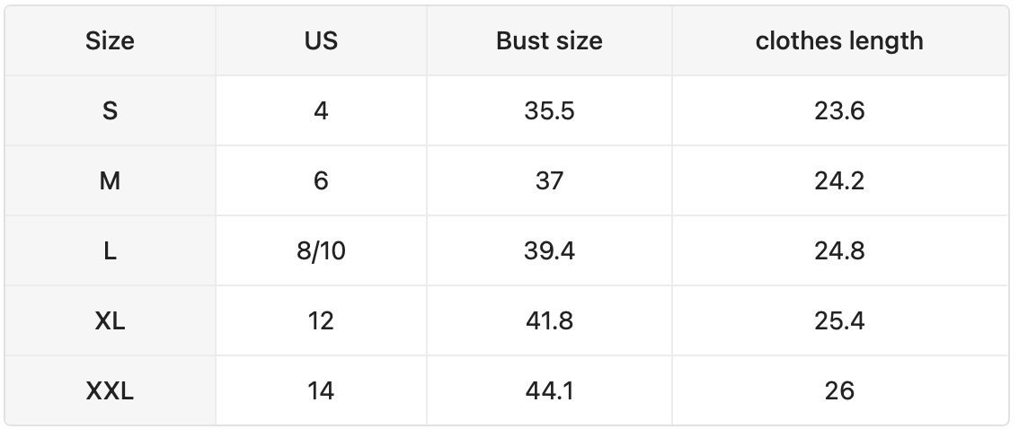Click clothes length 23.6 cell
Screen dimensions: 1019x429
tap(839, 110)
